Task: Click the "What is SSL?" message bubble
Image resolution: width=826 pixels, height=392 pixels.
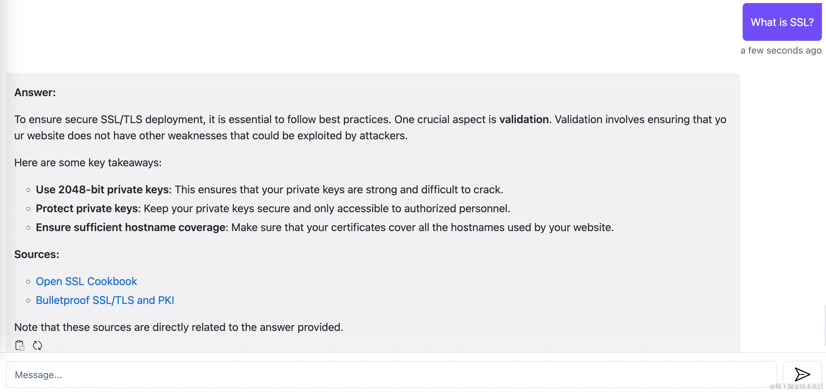Action: pos(782,22)
